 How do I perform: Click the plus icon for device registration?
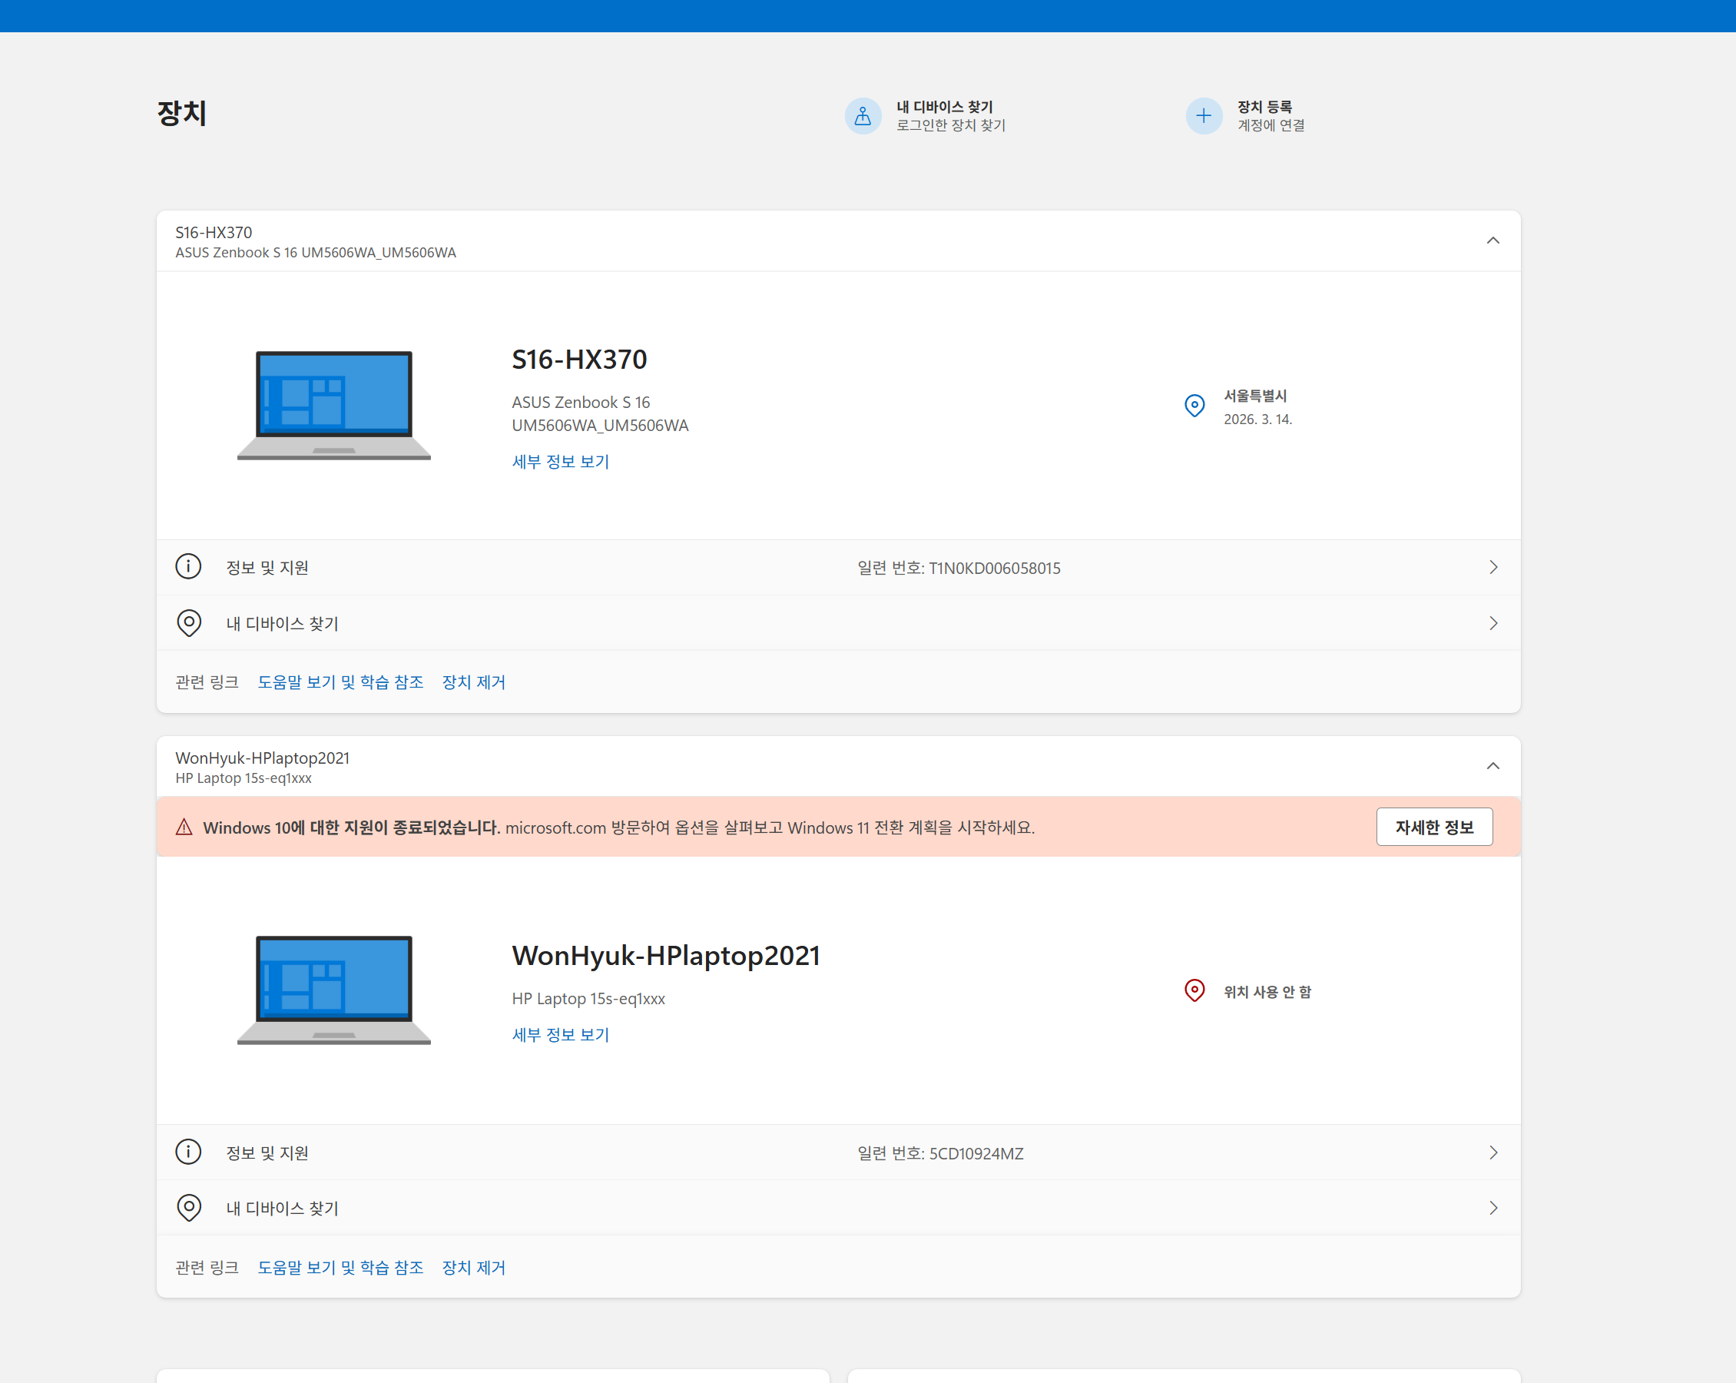[1204, 116]
